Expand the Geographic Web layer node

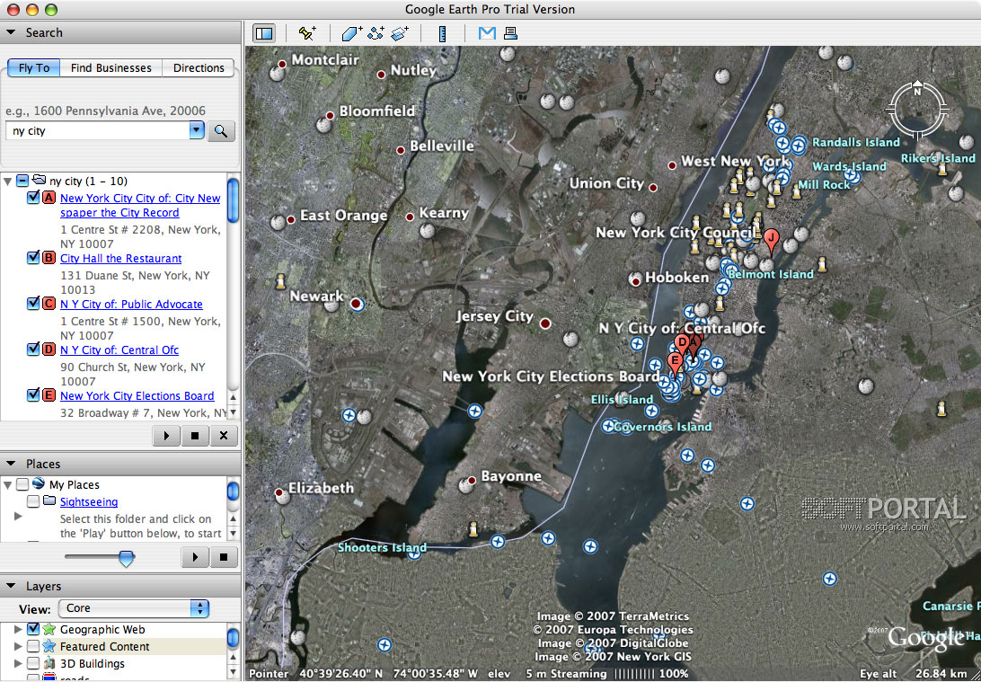tap(18, 629)
